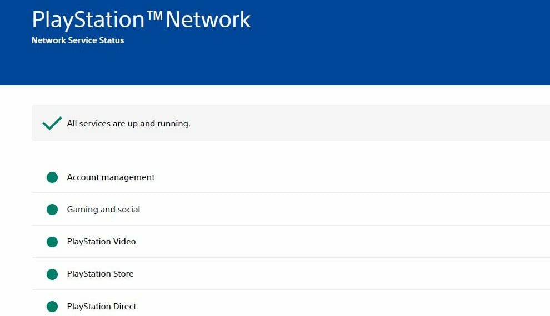The image size is (550, 316).
Task: Open the PlayStation Video service row
Action: pyautogui.click(x=291, y=242)
